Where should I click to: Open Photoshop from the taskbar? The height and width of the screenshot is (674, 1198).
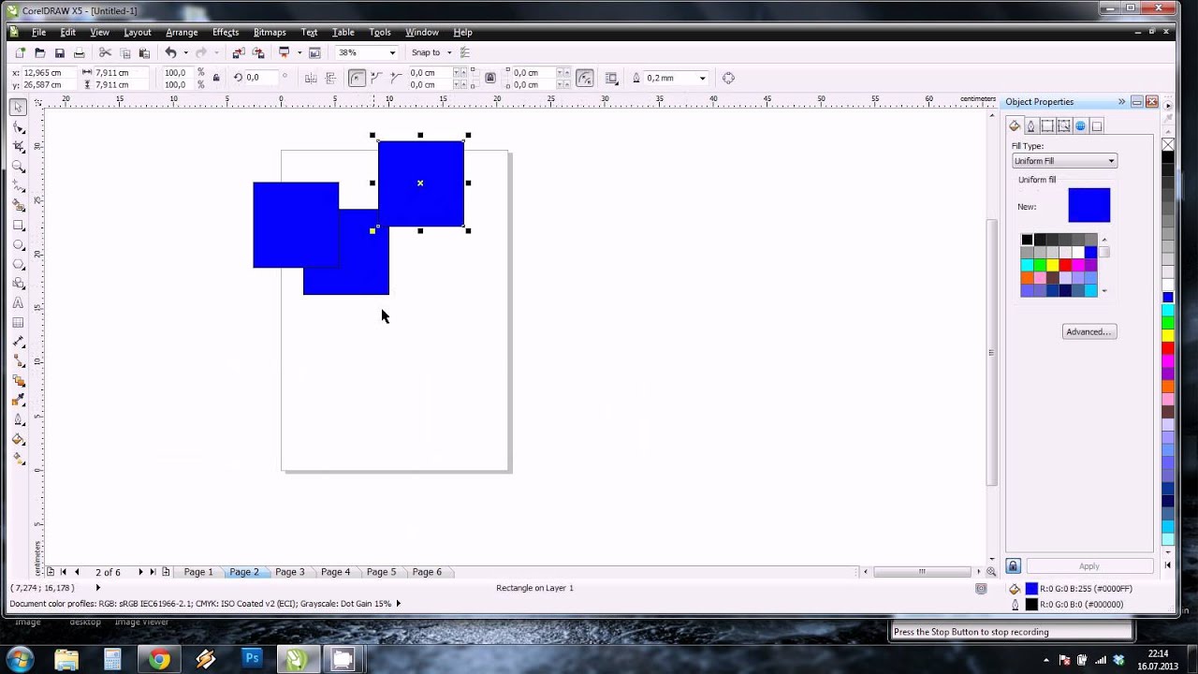pos(251,658)
